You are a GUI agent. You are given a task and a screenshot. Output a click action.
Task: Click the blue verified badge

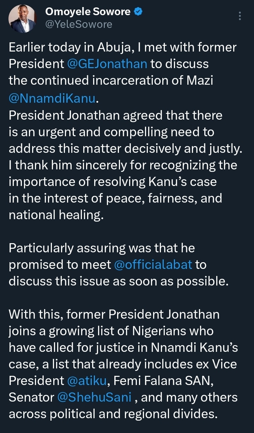[138, 12]
